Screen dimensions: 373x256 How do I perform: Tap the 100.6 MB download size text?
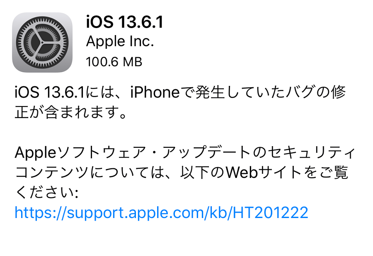[114, 62]
